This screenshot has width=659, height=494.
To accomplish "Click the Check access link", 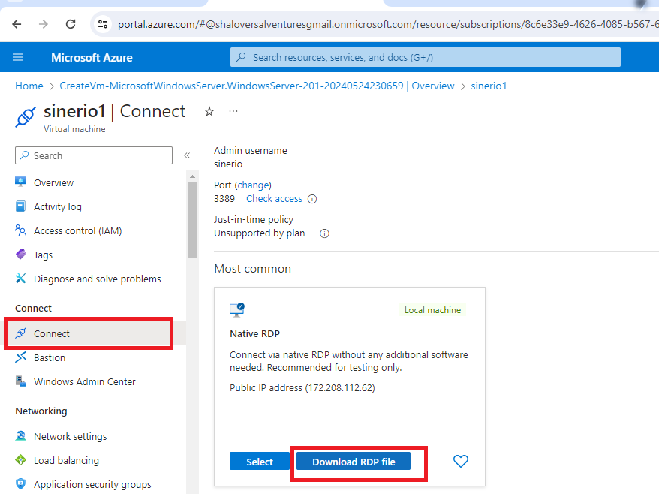I will tap(274, 198).
